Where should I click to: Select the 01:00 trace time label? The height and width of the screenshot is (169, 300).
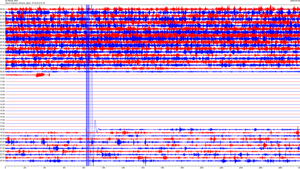pos(2,16)
